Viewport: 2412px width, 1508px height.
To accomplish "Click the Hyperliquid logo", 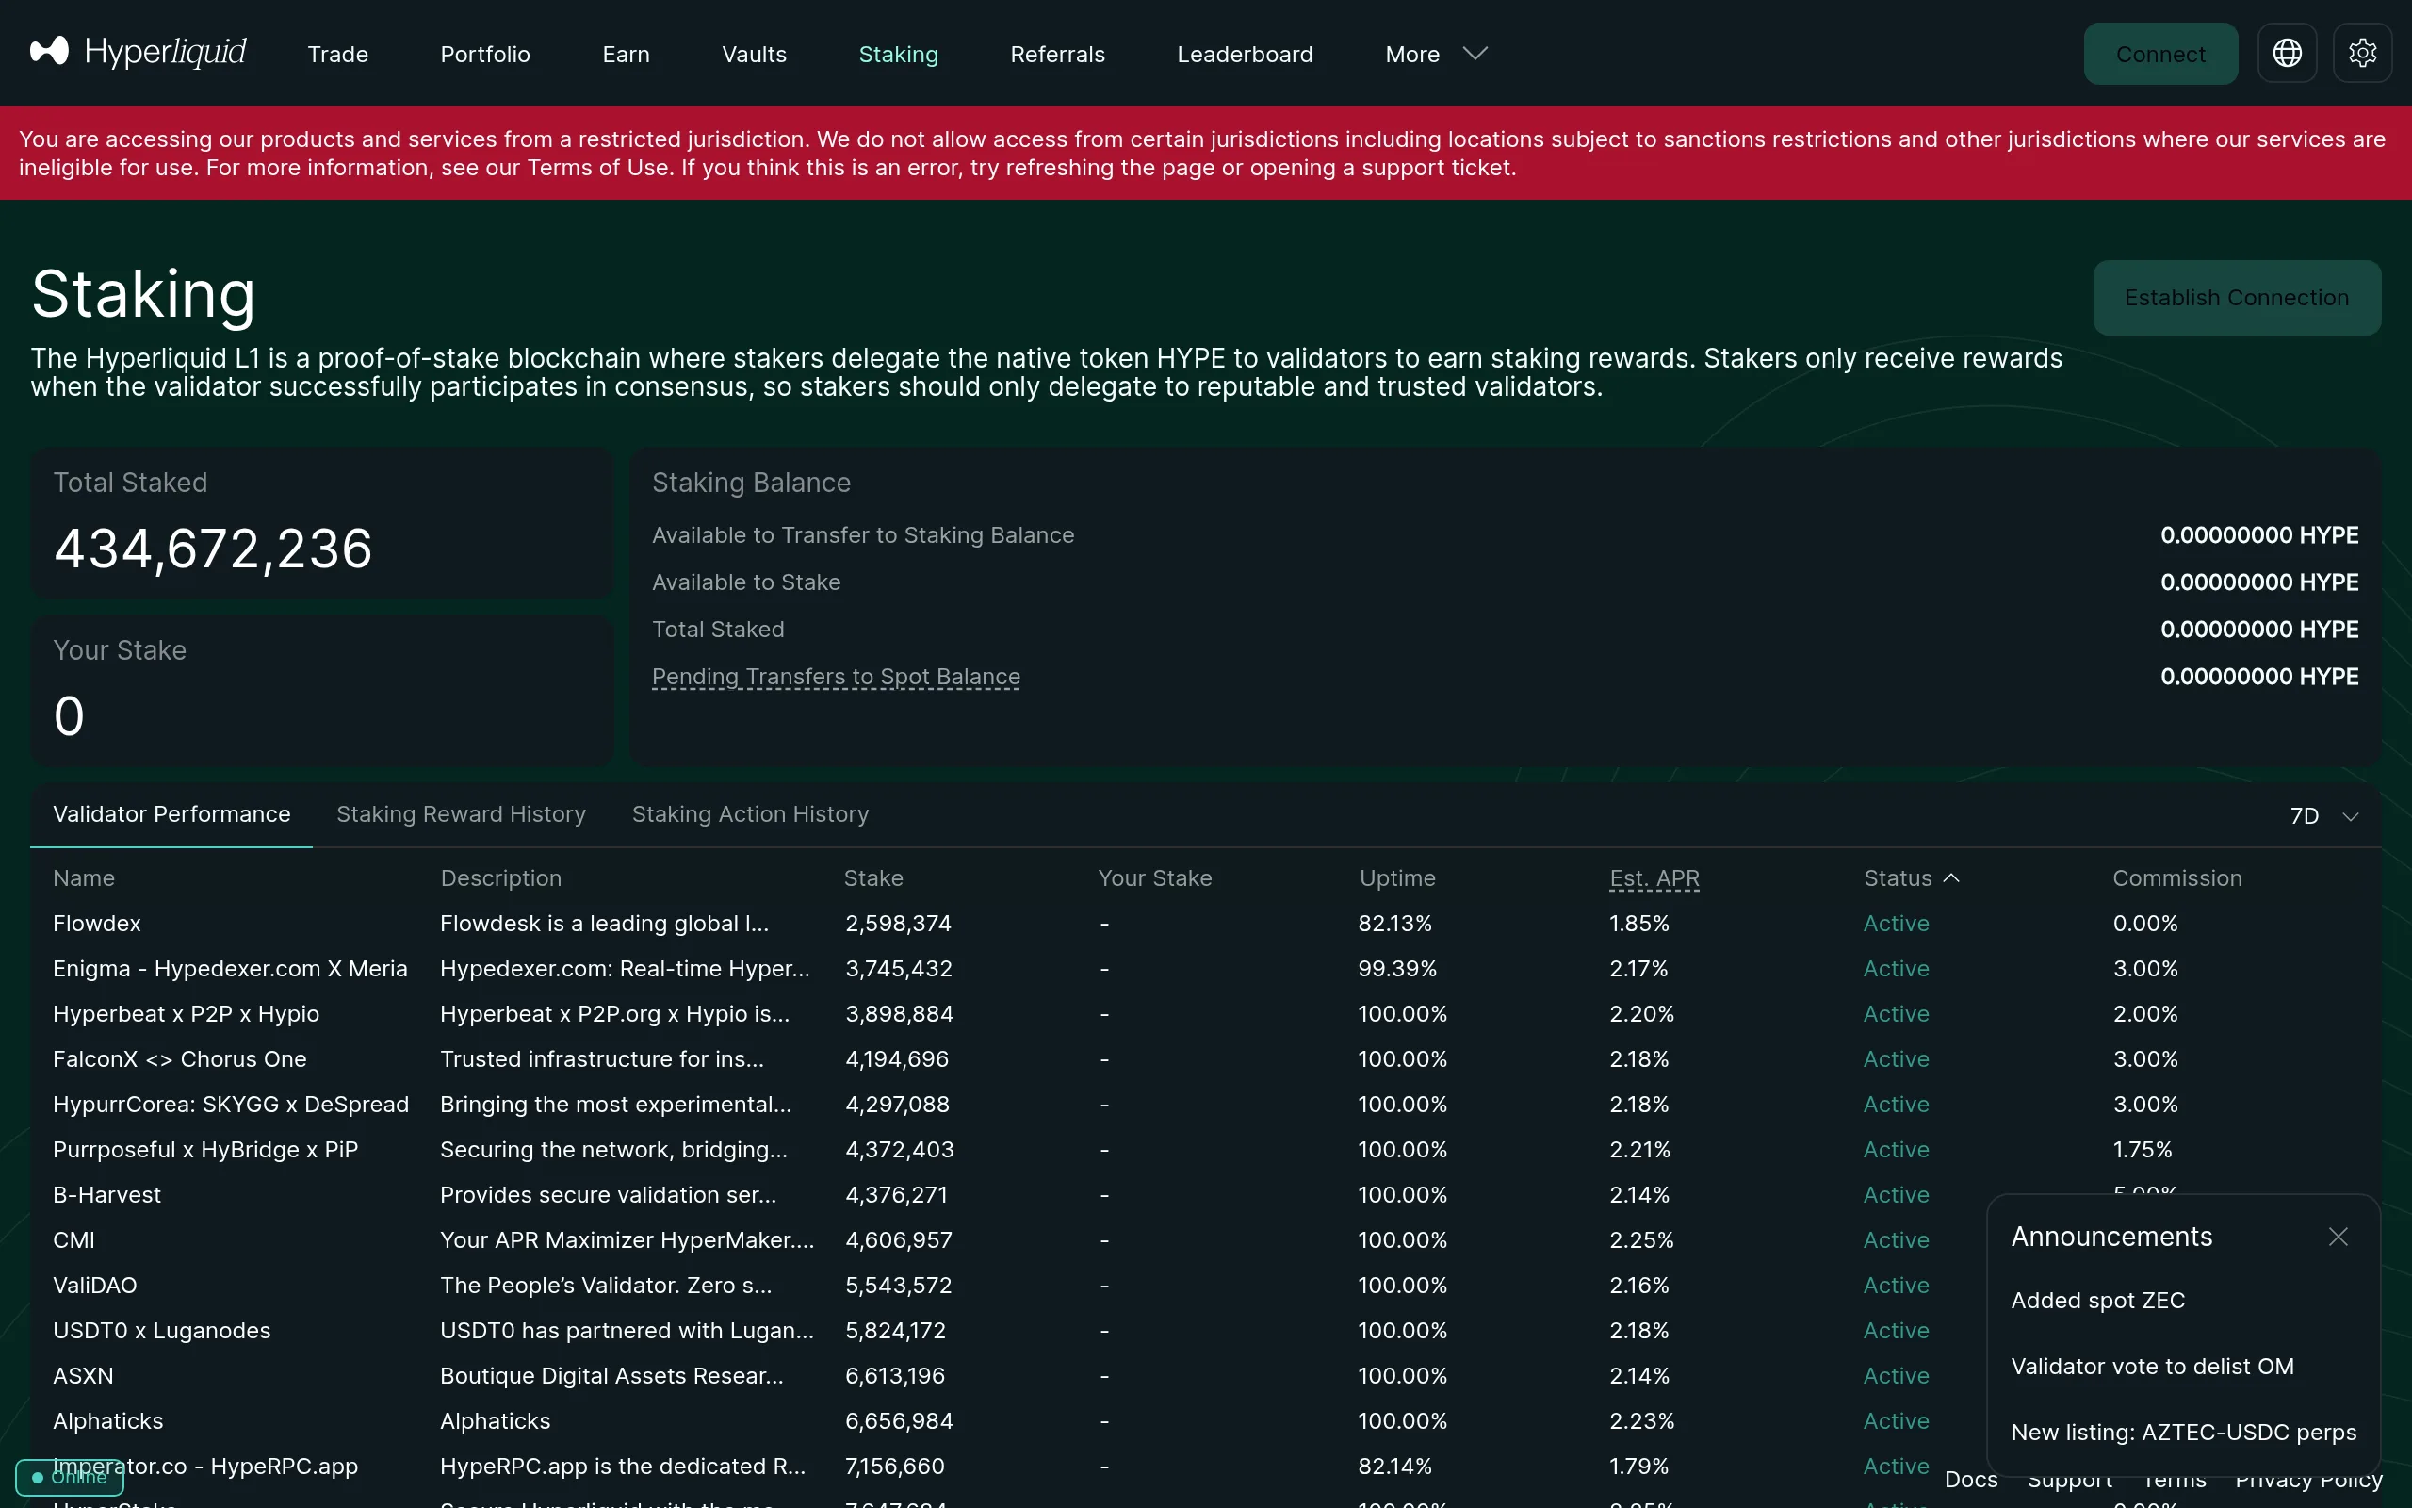I will pyautogui.click(x=138, y=52).
